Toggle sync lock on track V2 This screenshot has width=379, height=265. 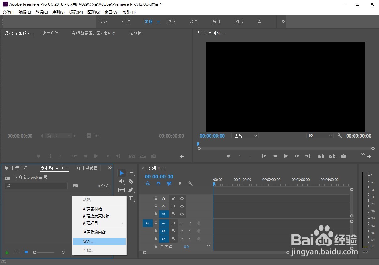coord(173,206)
